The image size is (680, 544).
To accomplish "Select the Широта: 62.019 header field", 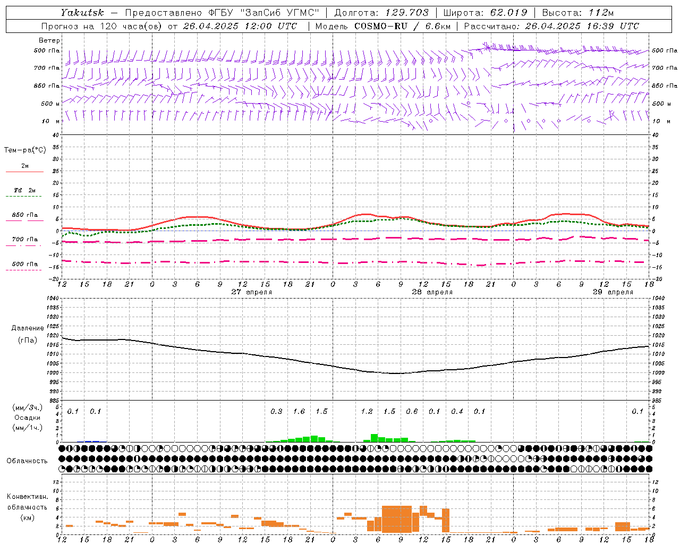I will (485, 13).
